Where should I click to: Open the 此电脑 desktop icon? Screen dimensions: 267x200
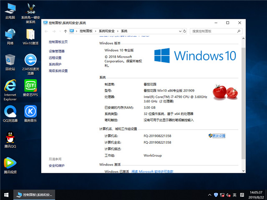(x=10, y=11)
